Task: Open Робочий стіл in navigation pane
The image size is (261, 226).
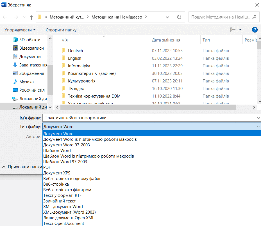Action: (x=29, y=90)
